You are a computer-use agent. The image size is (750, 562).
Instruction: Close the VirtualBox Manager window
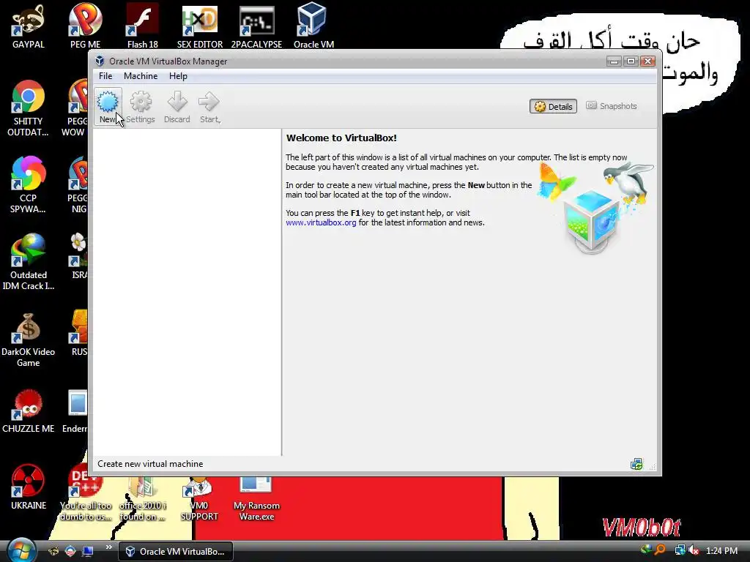(x=647, y=61)
